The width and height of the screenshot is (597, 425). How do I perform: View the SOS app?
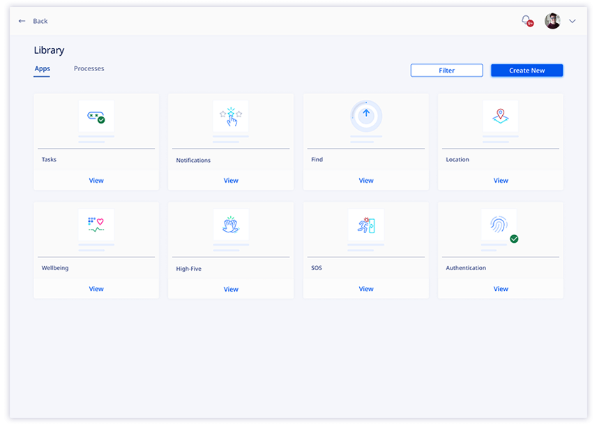tap(366, 289)
